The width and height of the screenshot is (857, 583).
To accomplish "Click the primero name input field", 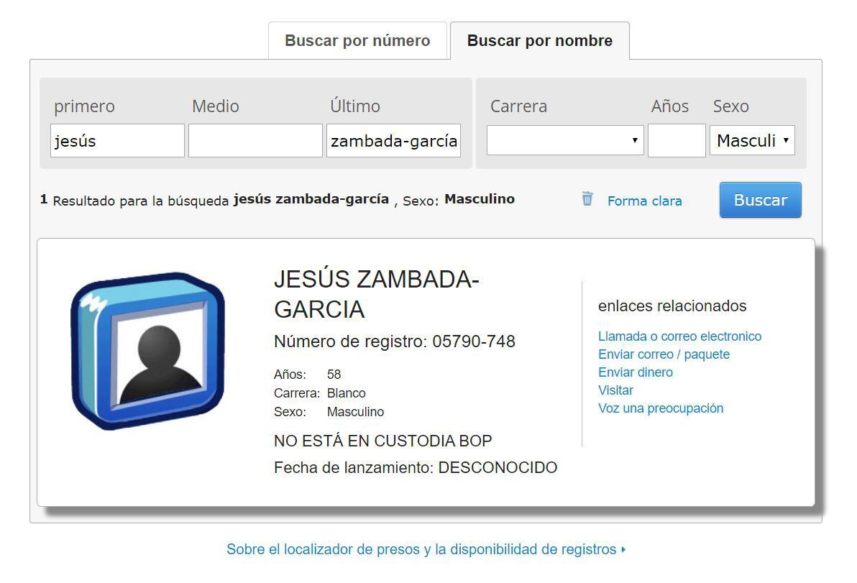I will pos(117,141).
